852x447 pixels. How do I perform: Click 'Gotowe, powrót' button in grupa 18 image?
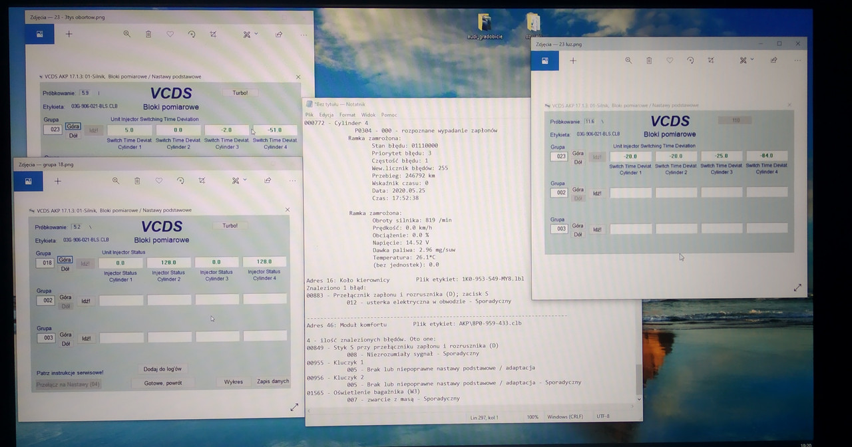[163, 383]
